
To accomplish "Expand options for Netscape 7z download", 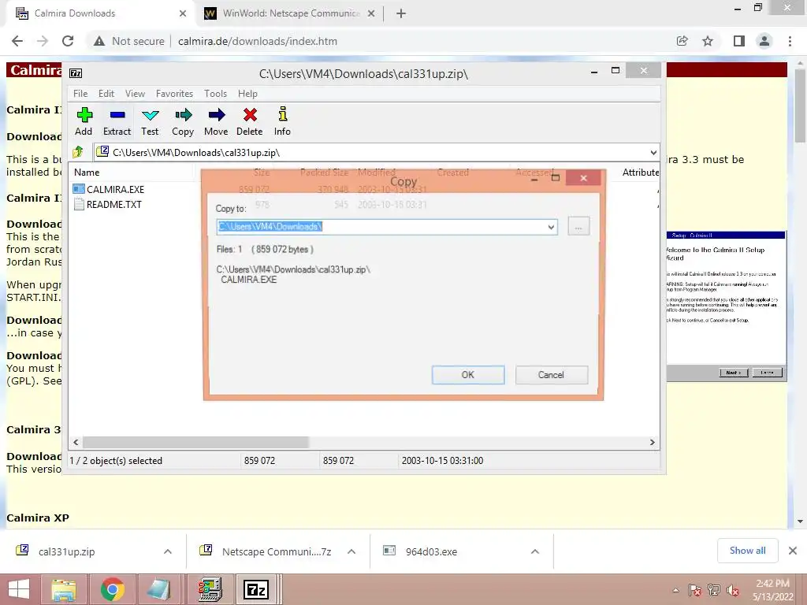I will tap(351, 551).
